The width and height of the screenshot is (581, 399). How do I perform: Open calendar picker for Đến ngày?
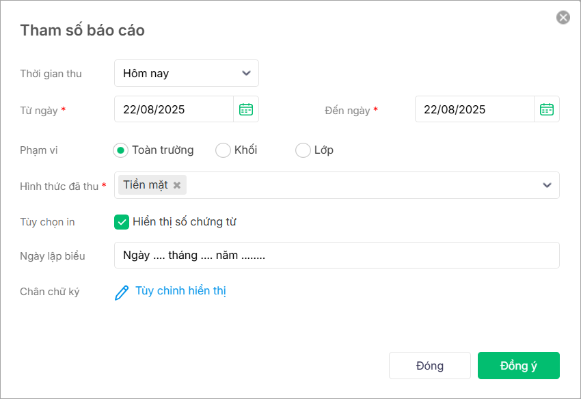click(x=547, y=109)
